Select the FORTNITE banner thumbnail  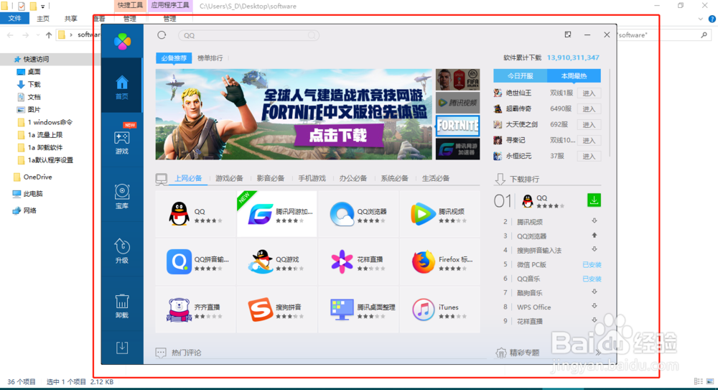(x=457, y=126)
